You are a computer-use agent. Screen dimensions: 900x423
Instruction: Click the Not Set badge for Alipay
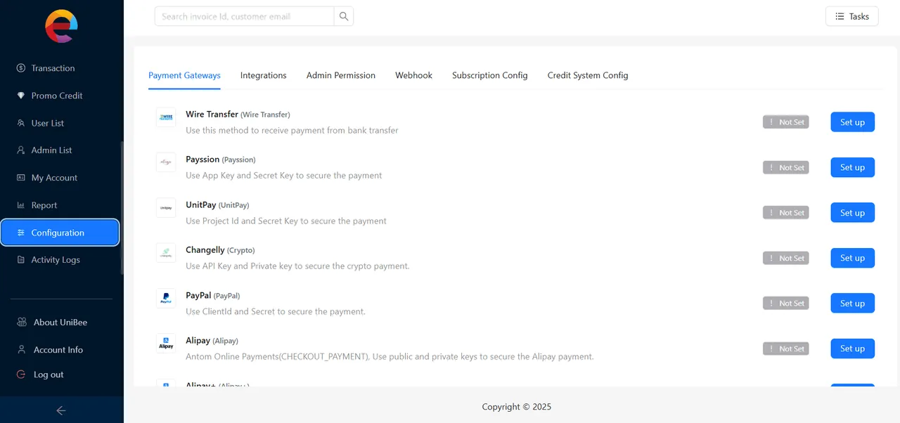point(786,349)
